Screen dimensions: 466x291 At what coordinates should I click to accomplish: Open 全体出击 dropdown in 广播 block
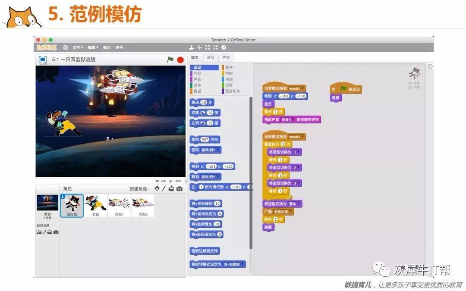[291, 212]
